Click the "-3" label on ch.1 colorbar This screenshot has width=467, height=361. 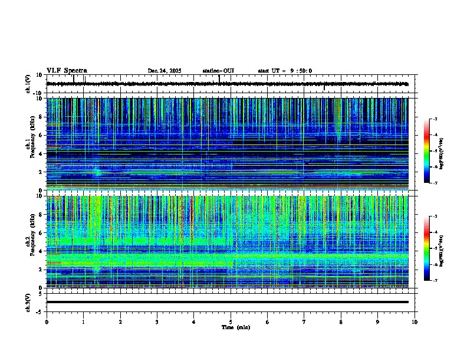(435, 119)
